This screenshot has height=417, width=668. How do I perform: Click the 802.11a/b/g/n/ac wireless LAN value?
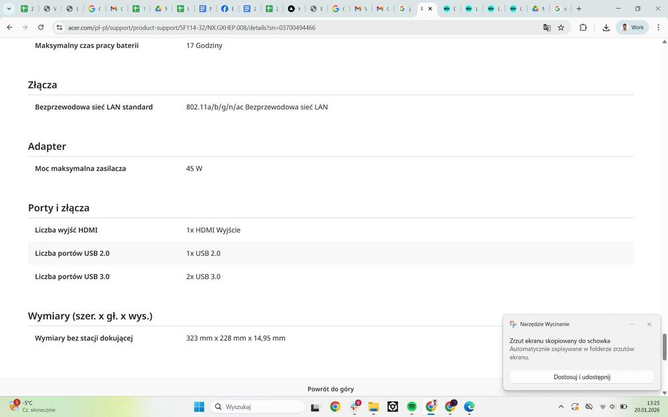click(x=257, y=107)
